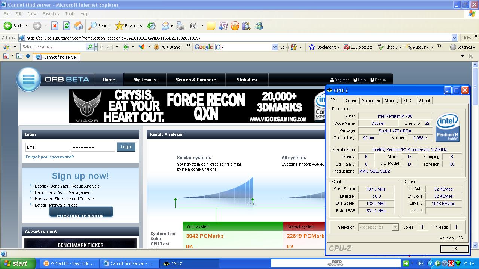
Task: Expand the address bar dropdown
Action: pyautogui.click(x=454, y=38)
